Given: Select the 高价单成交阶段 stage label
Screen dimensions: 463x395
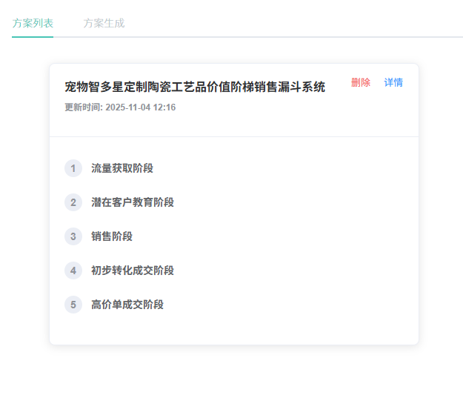Looking at the screenshot, I should [x=127, y=305].
